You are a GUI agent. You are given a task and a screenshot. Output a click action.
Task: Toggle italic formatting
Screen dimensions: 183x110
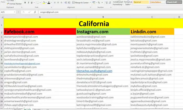[x=28, y=3]
